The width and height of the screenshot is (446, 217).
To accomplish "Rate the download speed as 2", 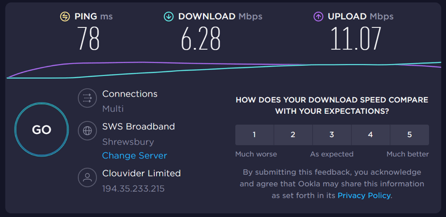I will [x=293, y=134].
